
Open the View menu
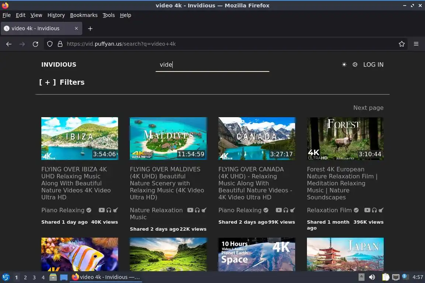36,15
